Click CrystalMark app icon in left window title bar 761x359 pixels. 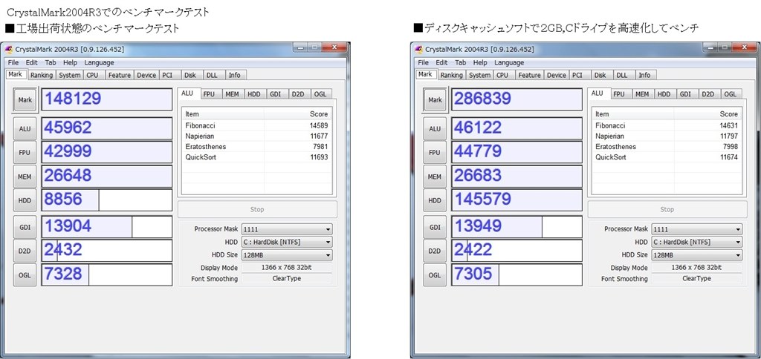[x=9, y=49]
